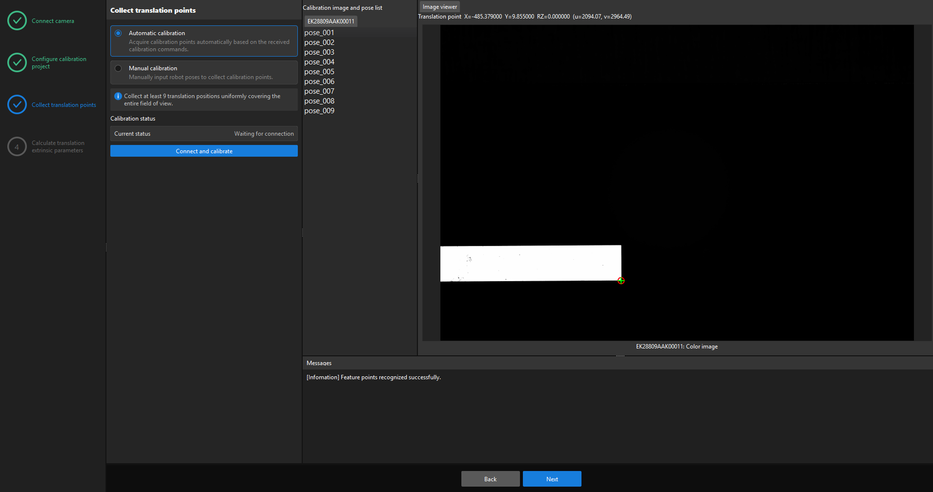The width and height of the screenshot is (933, 492).
Task: Click the Next button
Action: tap(552, 479)
